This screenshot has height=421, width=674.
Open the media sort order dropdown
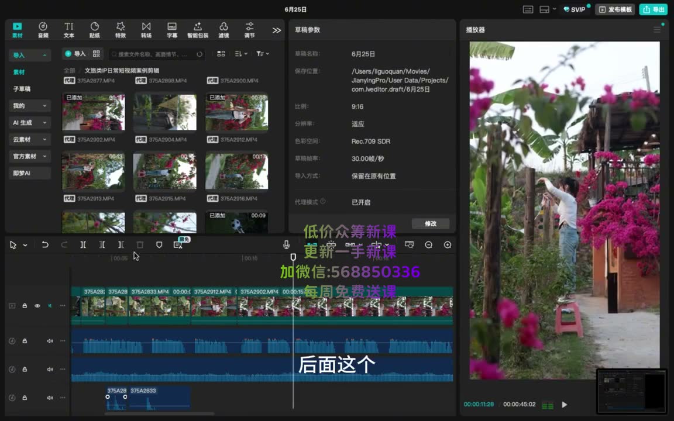coord(240,54)
